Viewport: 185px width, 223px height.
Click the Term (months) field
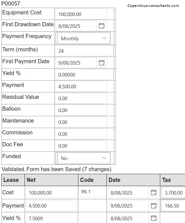coord(84,51)
